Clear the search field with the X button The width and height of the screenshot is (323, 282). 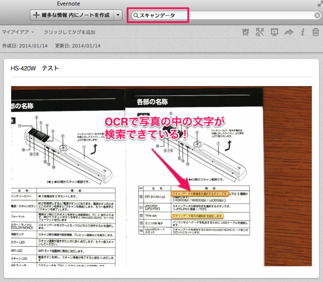coord(317,16)
